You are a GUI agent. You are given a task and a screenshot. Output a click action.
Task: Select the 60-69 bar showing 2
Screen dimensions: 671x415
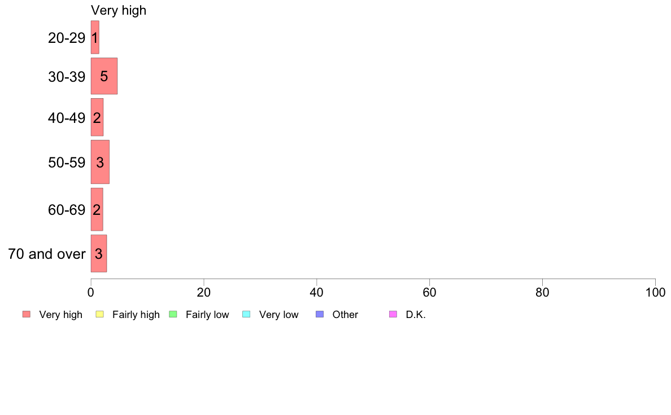point(97,209)
